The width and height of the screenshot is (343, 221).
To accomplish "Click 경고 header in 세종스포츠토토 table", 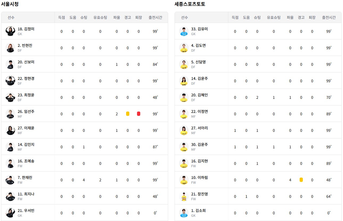I will pos(301,17).
